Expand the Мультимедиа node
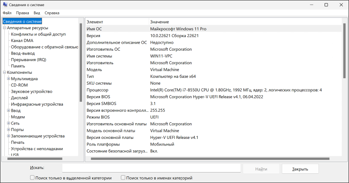349x183 pixels. pos(8,79)
